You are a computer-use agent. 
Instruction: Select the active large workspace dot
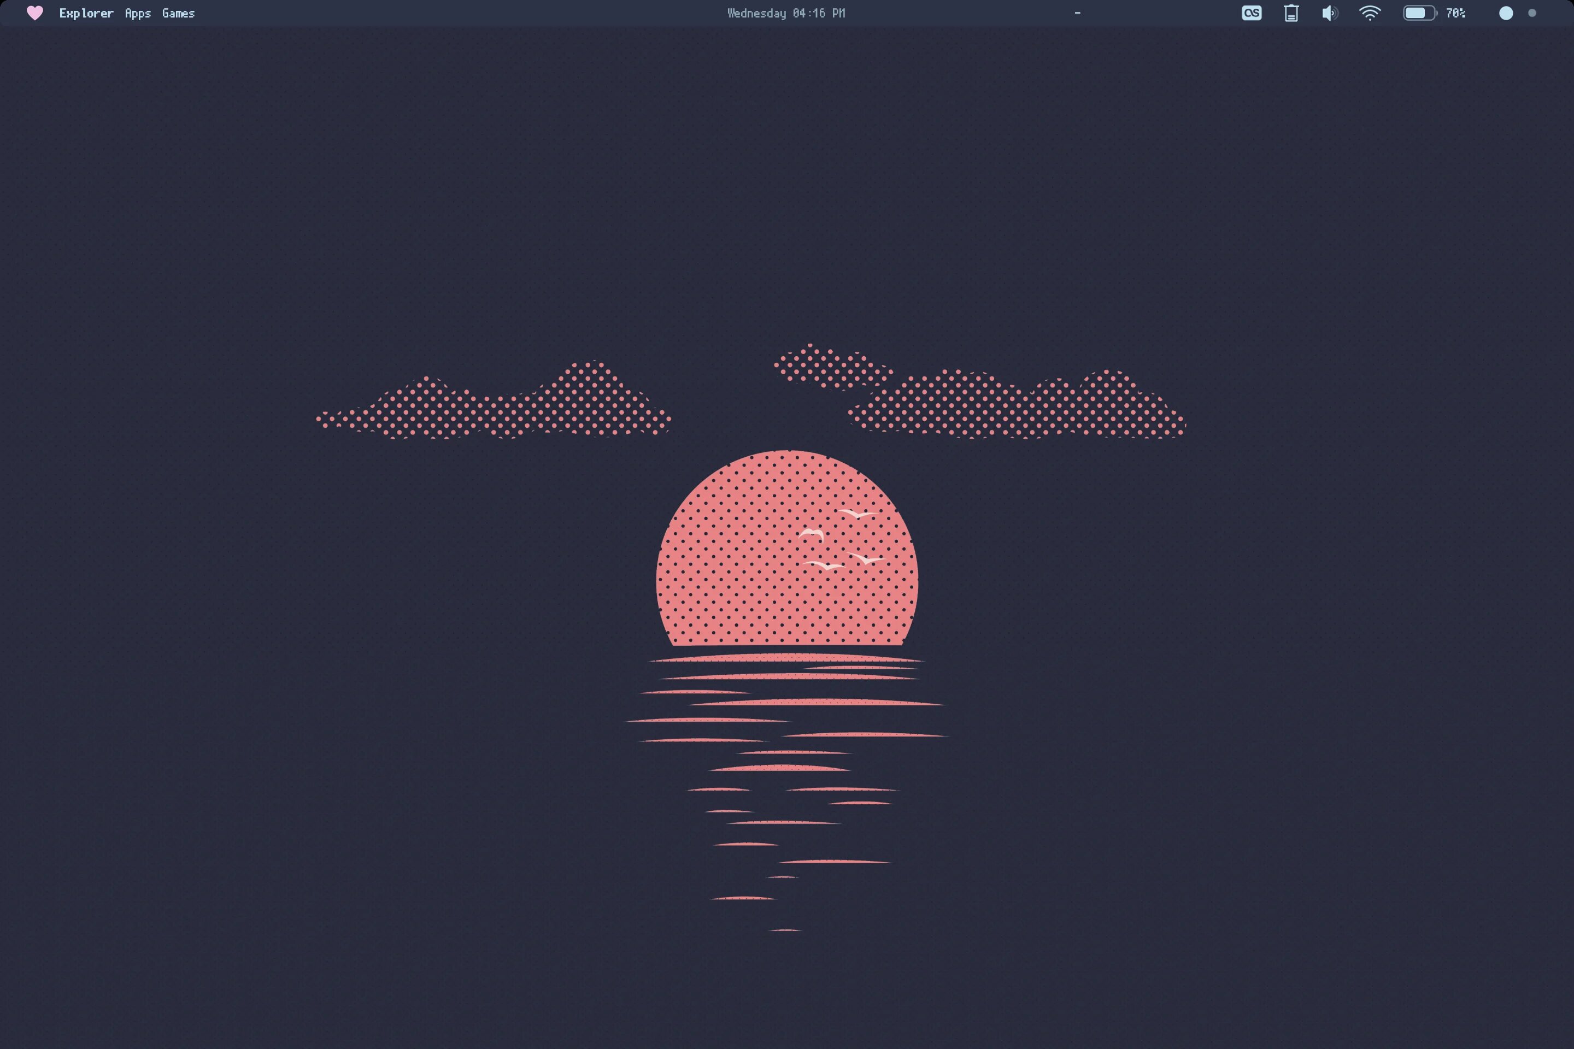pos(1506,13)
